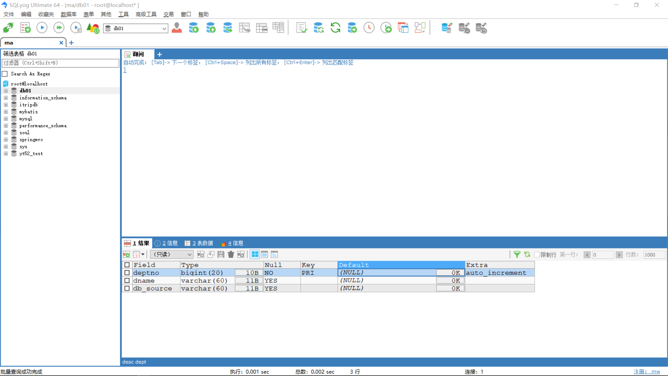The width and height of the screenshot is (668, 376).
Task: Tick the checkbox for the dname row
Action: (127, 281)
